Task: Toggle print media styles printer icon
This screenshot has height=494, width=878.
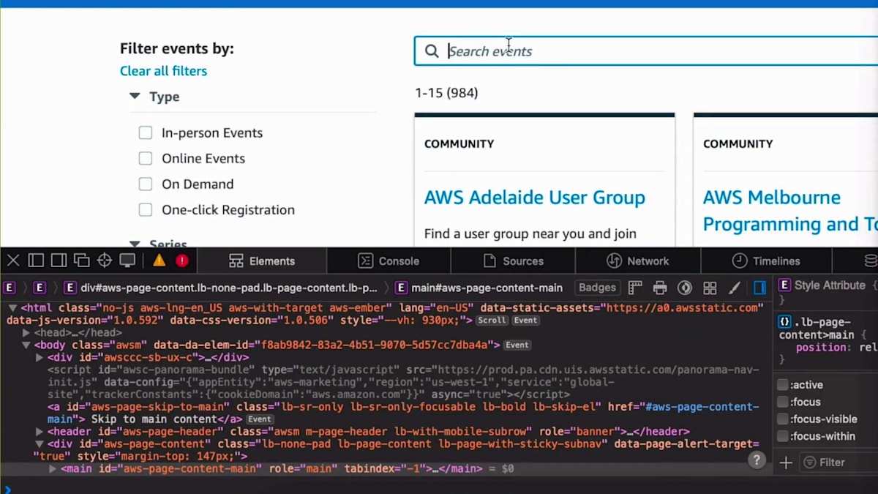Action: tap(660, 288)
